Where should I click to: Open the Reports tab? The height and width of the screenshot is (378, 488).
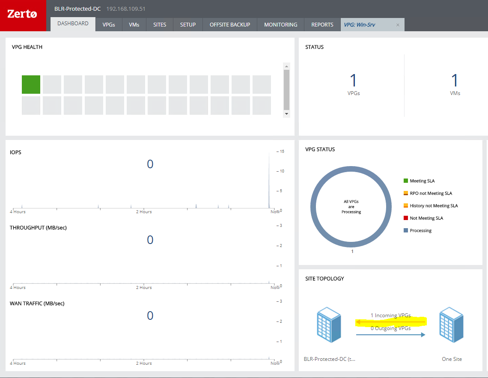(322, 25)
